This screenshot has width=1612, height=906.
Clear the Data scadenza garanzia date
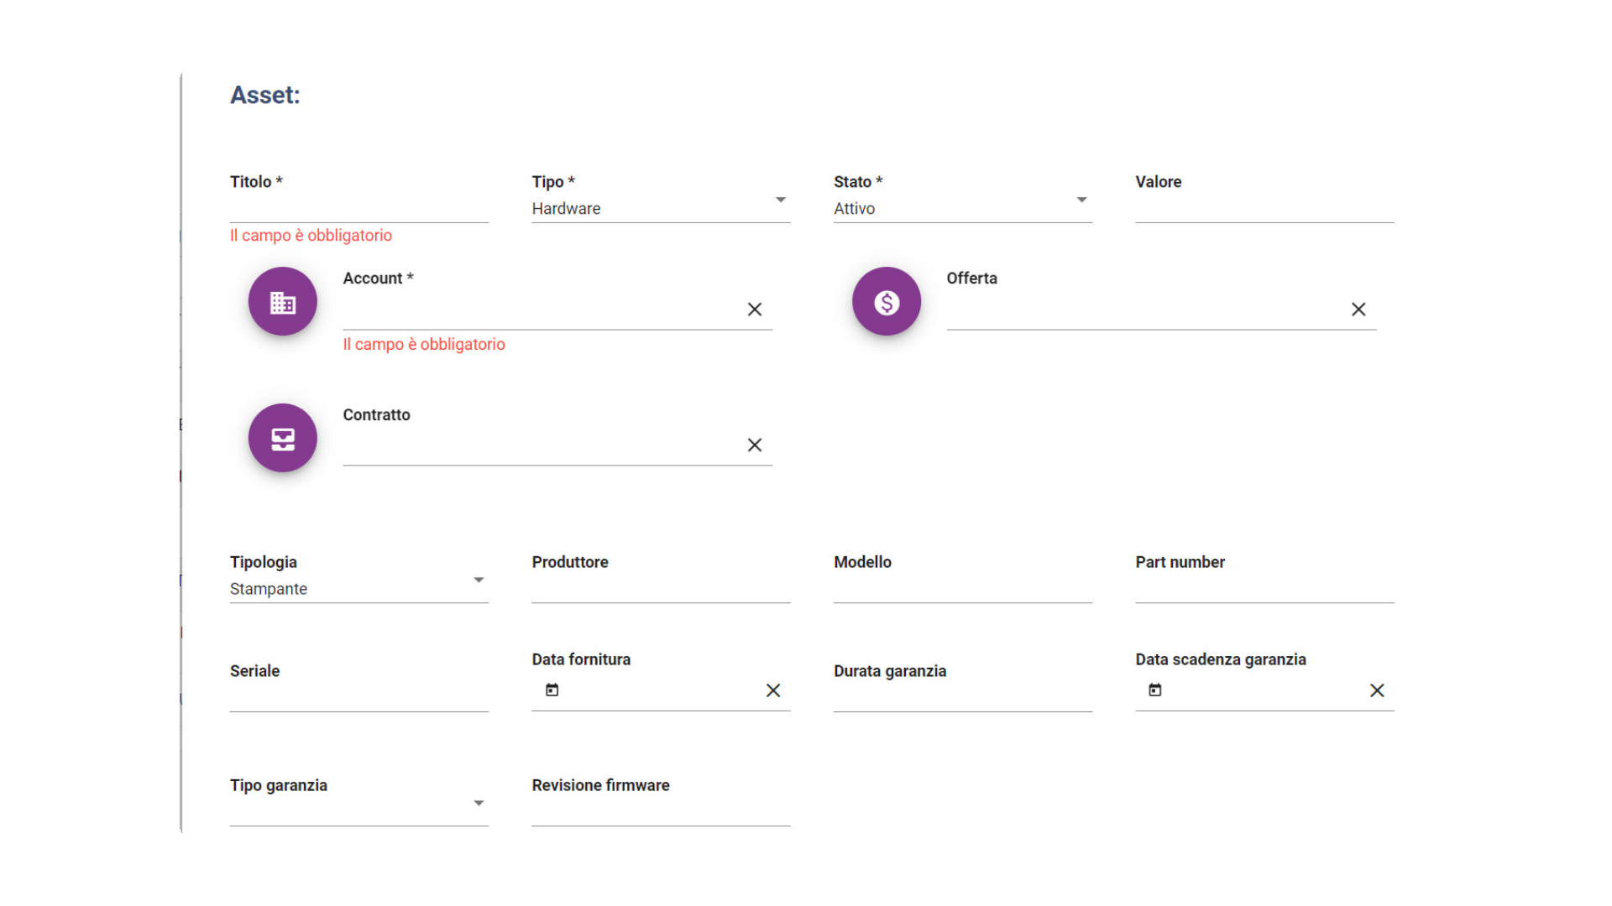point(1377,690)
